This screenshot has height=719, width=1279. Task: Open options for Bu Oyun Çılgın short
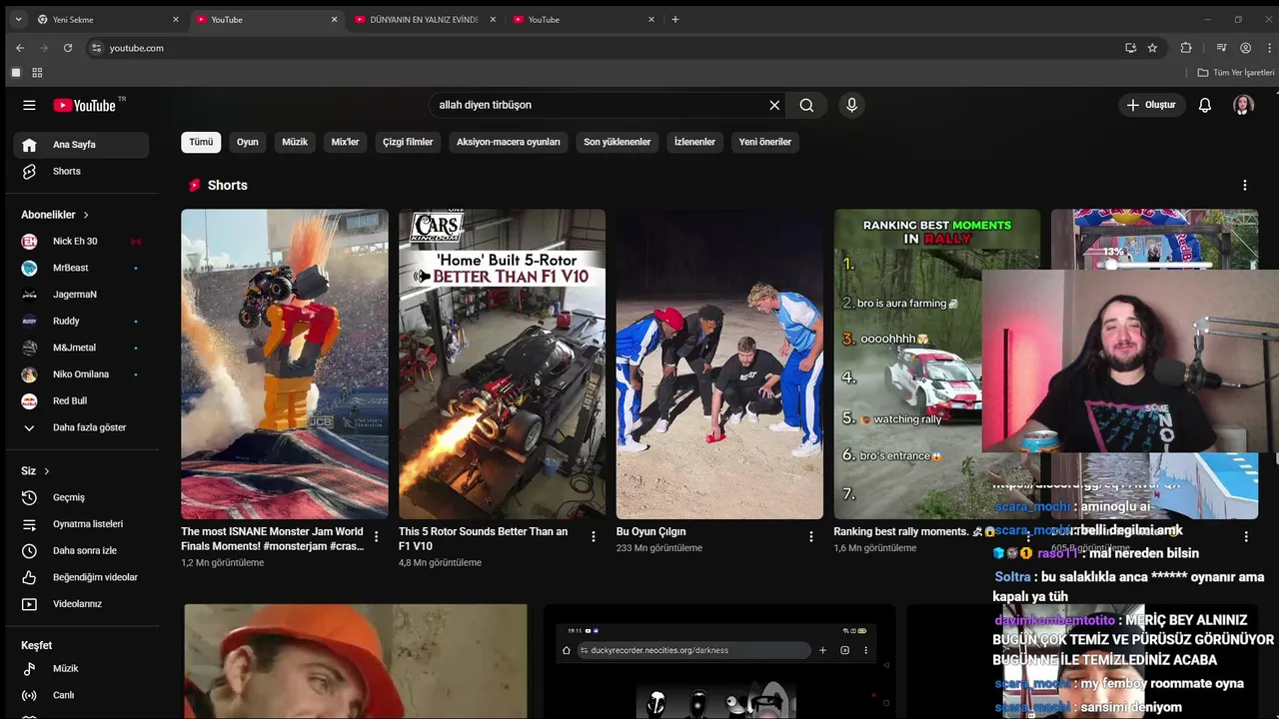point(811,537)
